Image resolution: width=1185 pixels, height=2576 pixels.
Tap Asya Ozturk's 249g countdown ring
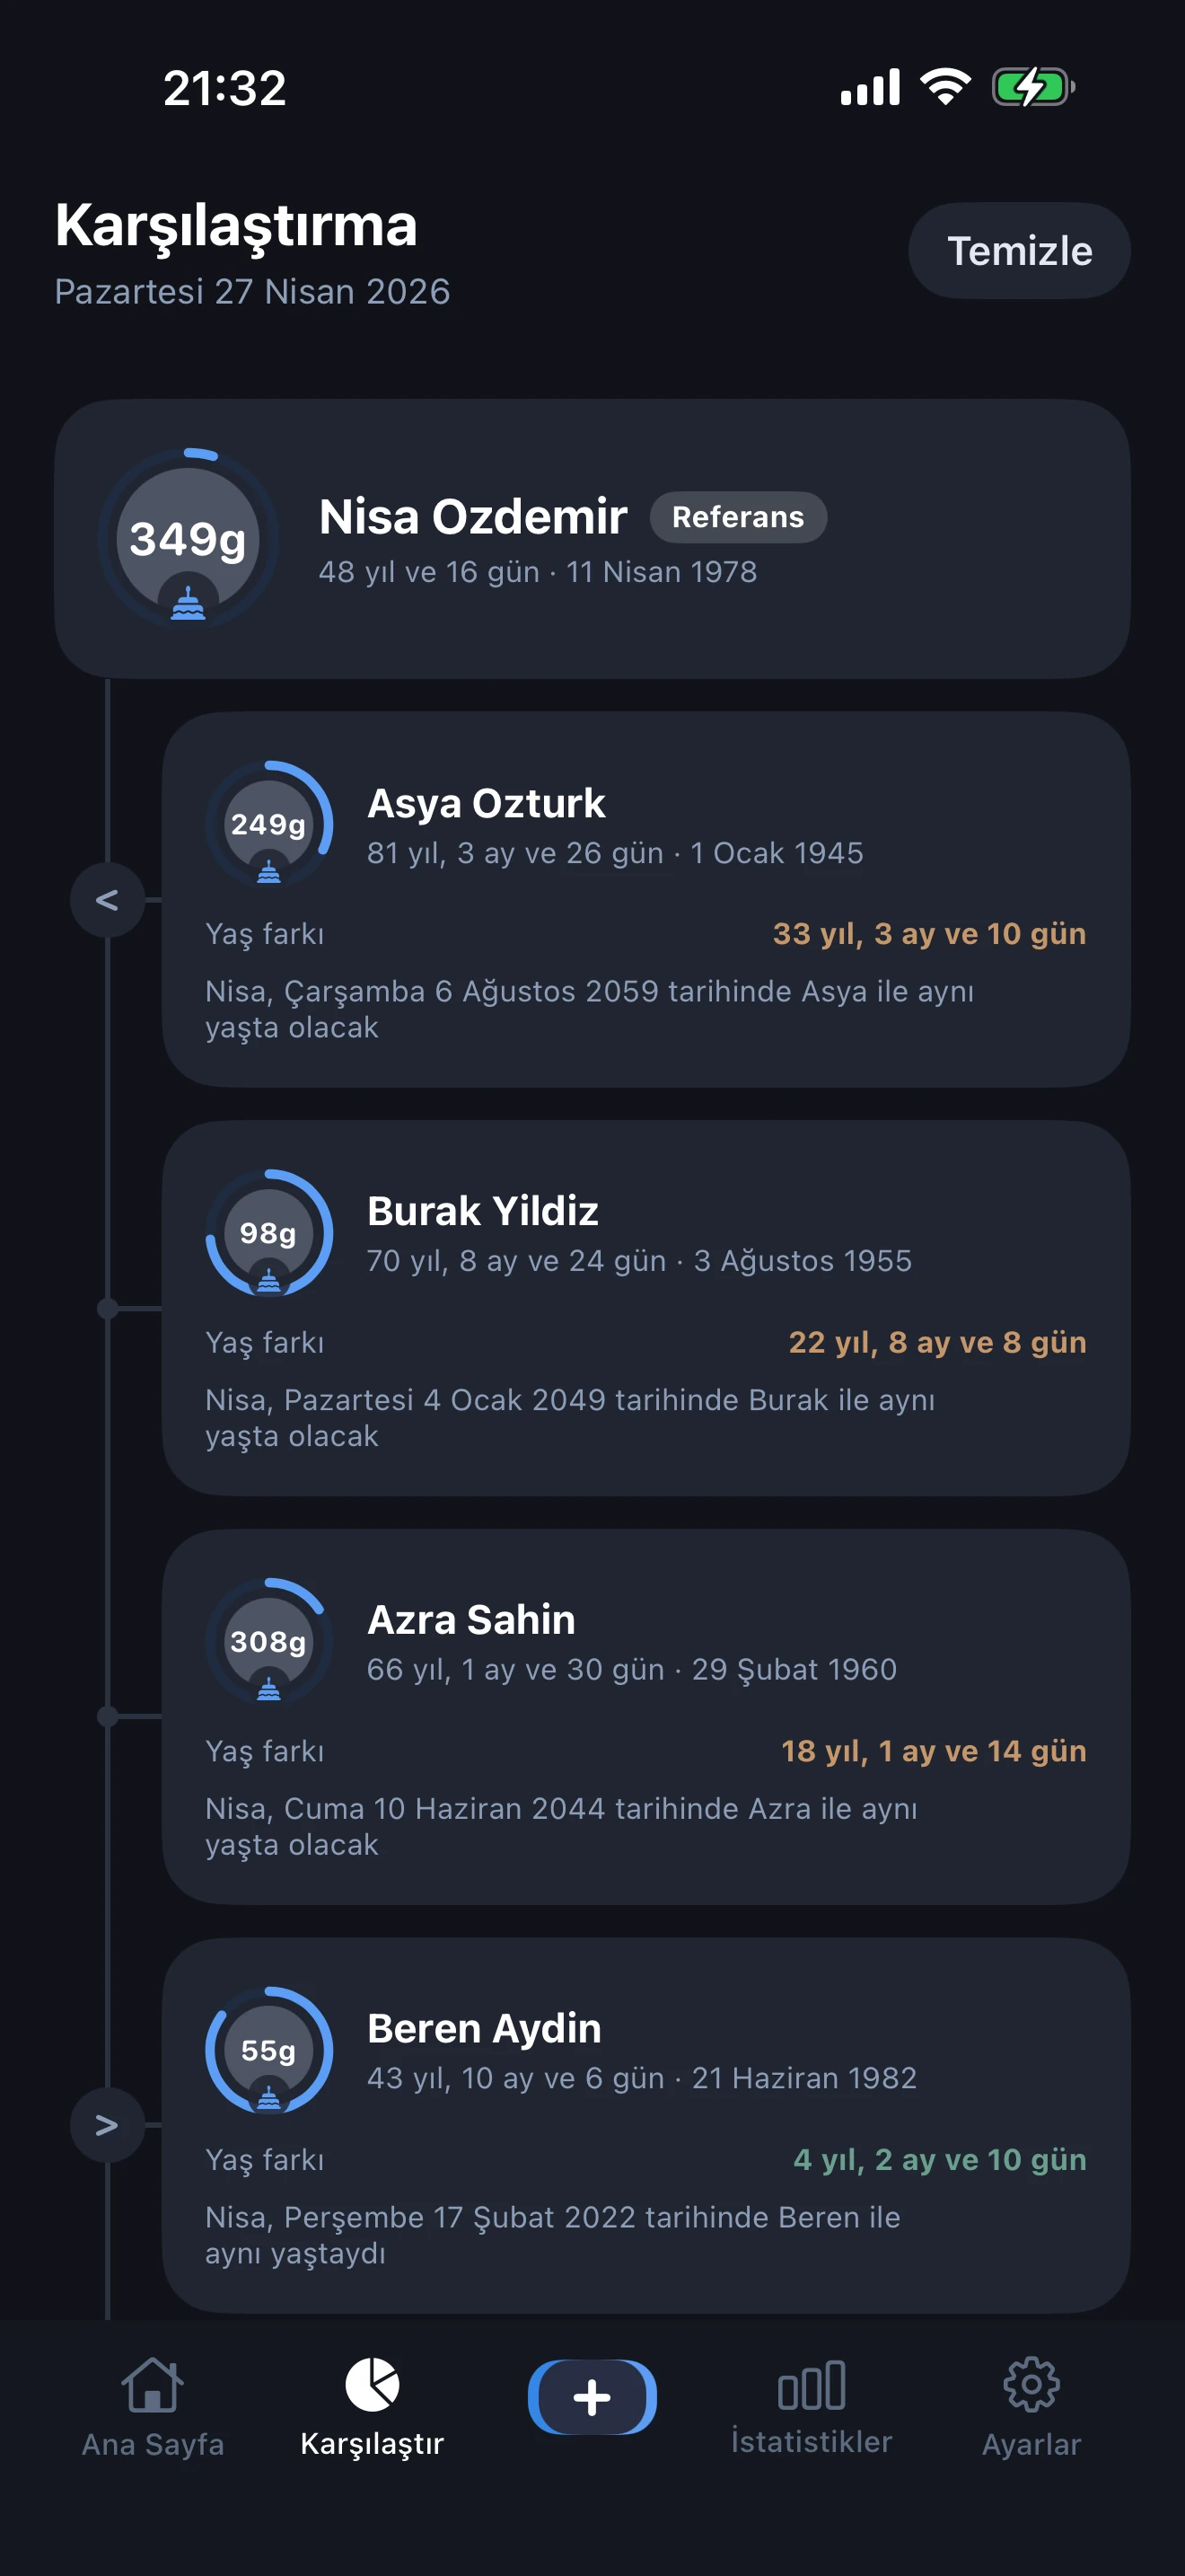(x=268, y=825)
